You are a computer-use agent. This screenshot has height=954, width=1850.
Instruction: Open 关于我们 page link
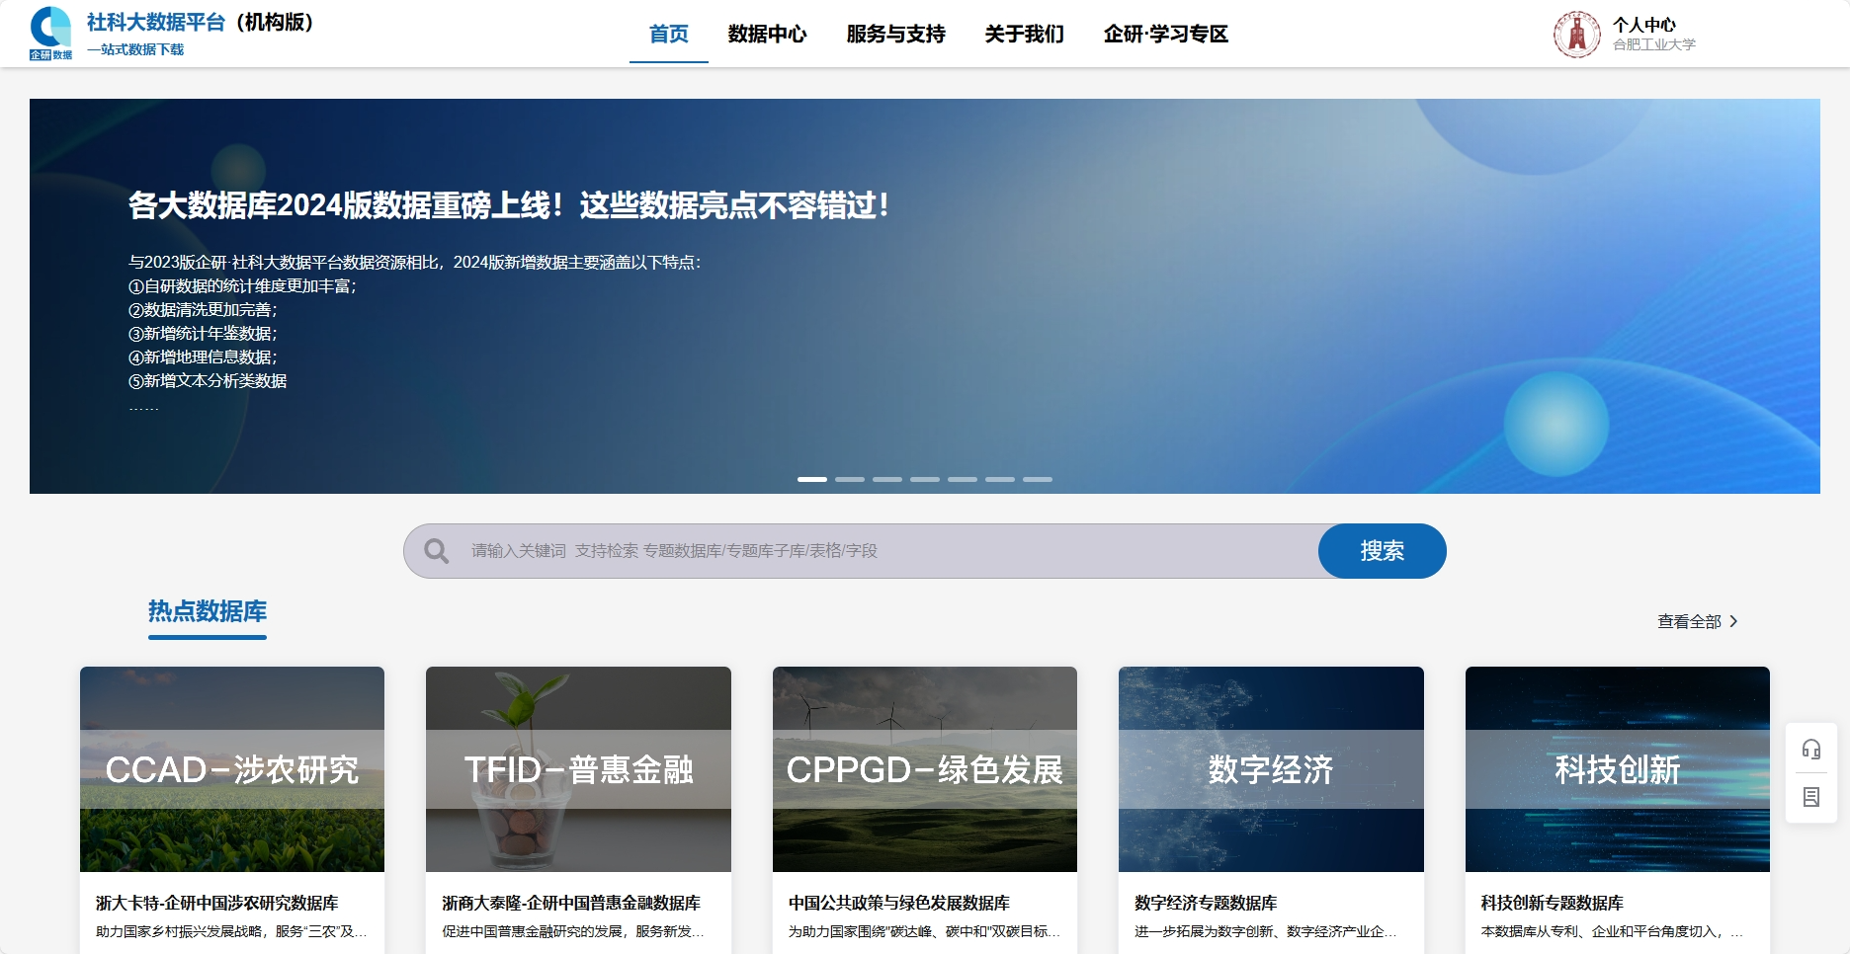point(1024,35)
